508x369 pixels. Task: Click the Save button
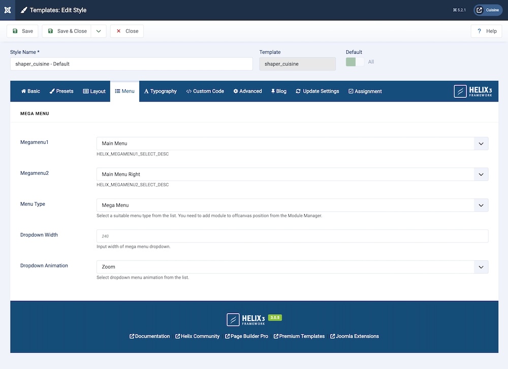[22, 31]
